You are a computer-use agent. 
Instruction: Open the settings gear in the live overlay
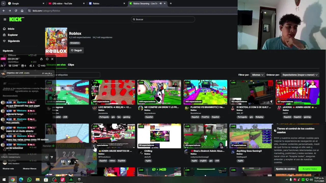47,59
